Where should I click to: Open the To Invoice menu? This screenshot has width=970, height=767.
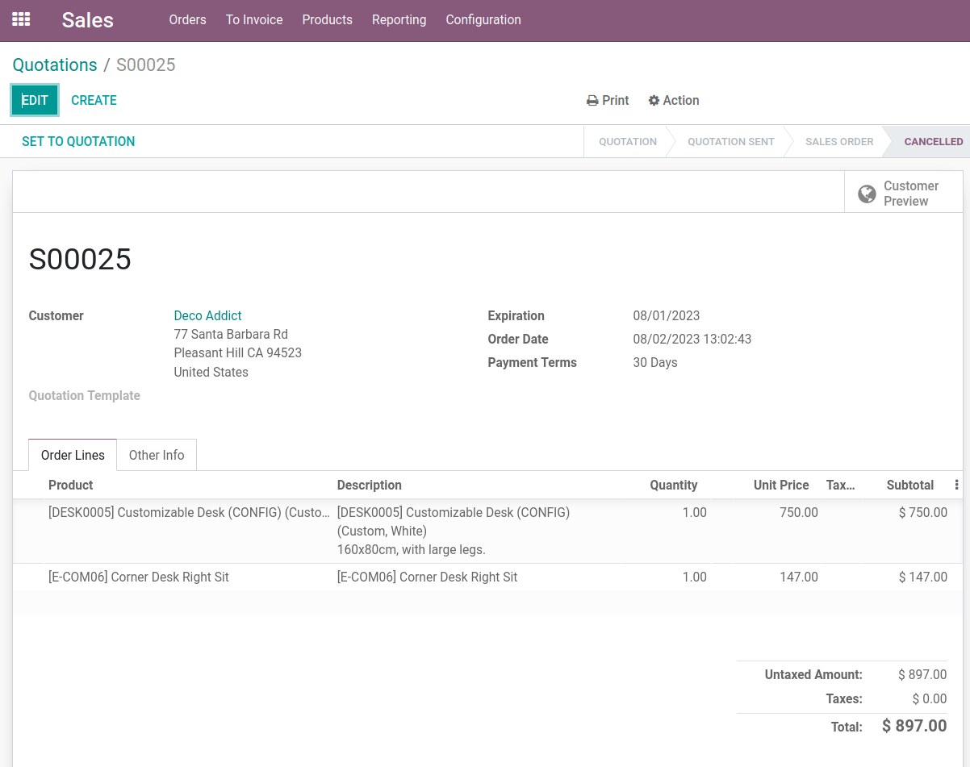click(254, 19)
